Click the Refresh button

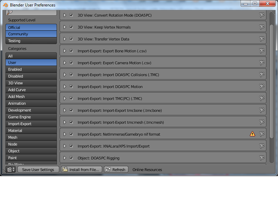point(116,170)
